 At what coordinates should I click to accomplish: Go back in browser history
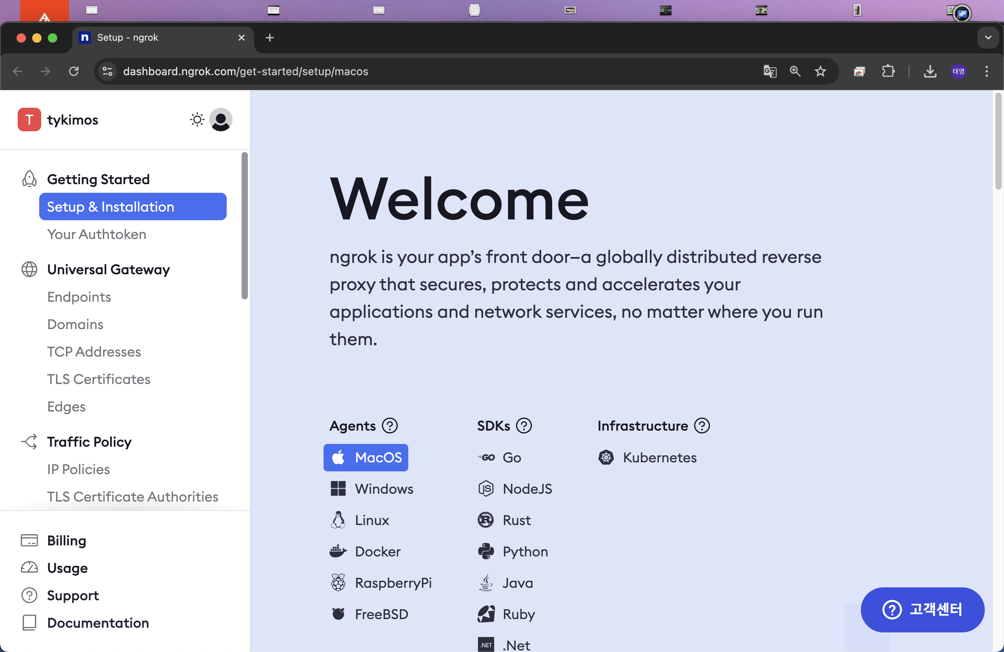(17, 71)
